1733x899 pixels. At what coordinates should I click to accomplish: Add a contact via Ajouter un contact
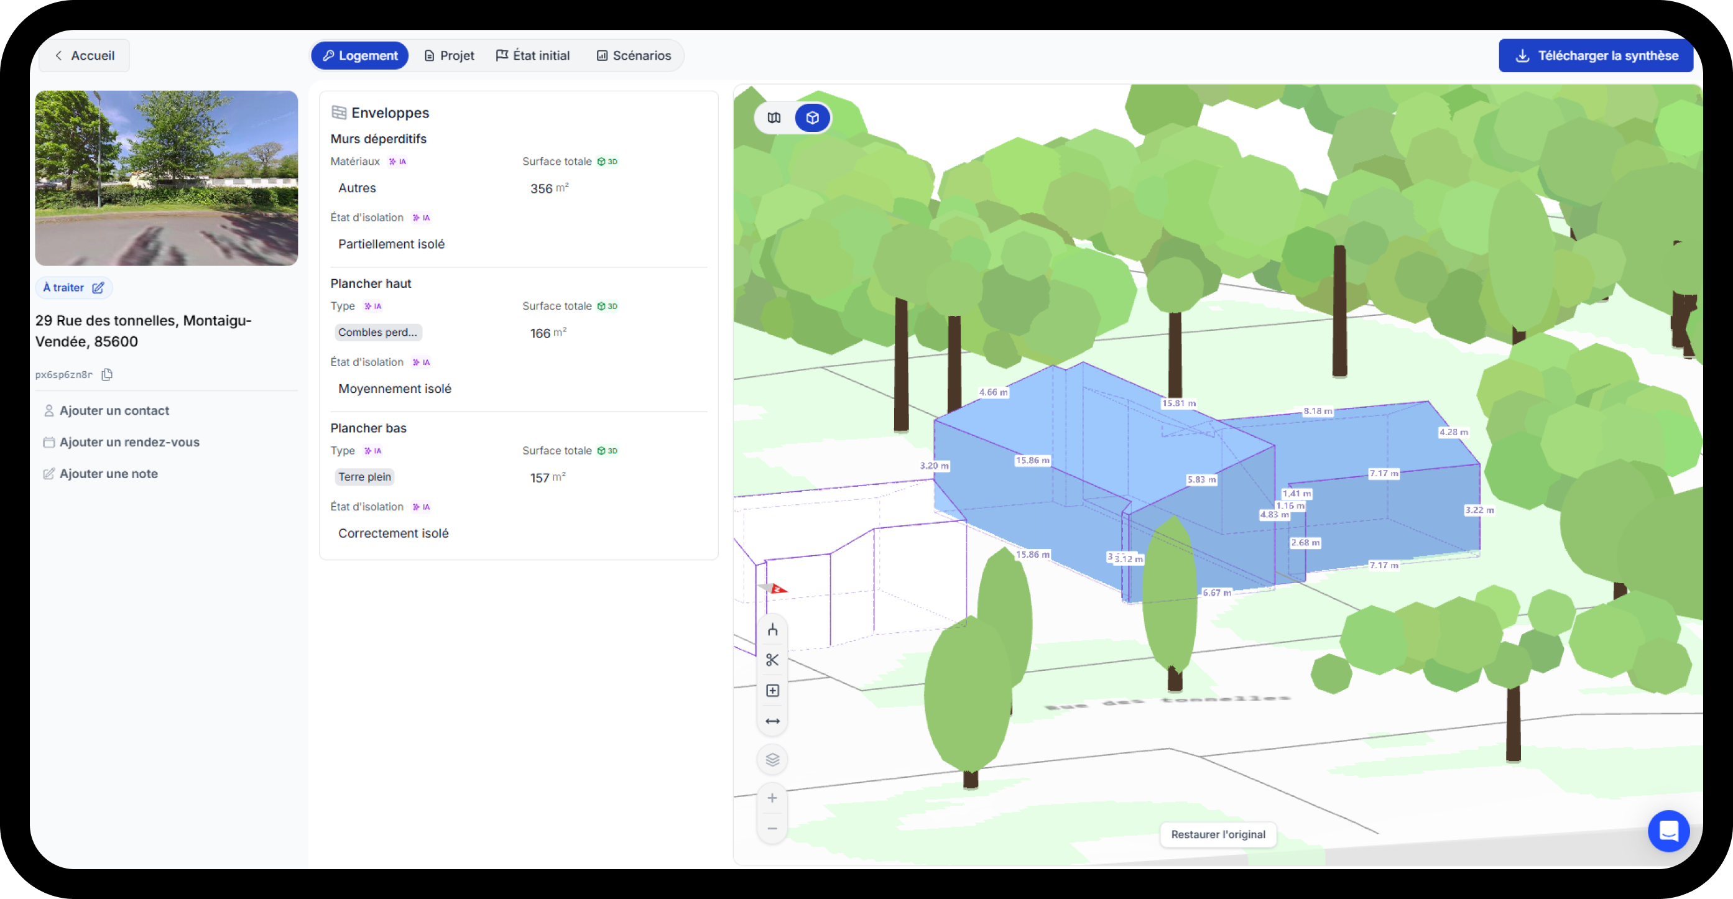[x=106, y=411]
